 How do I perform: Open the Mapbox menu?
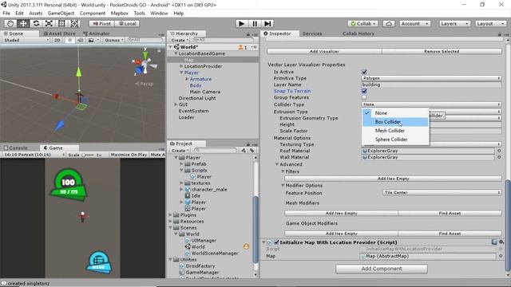119,13
